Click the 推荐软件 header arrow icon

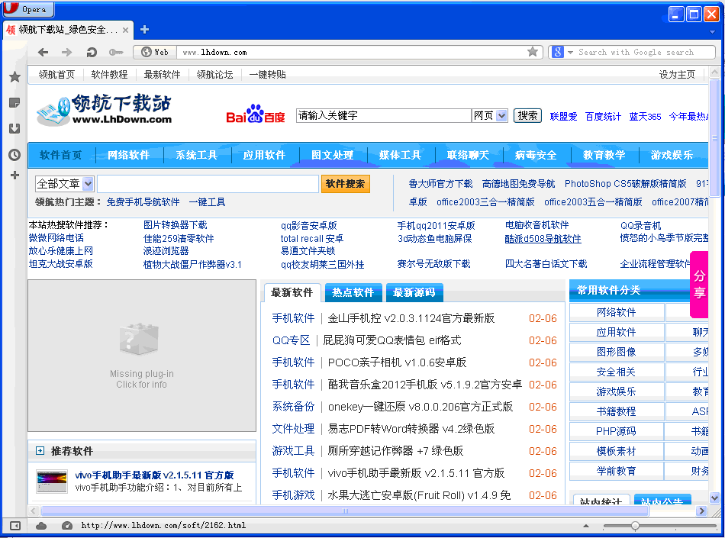(40, 451)
